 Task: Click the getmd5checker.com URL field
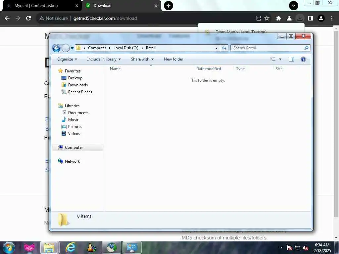click(105, 19)
